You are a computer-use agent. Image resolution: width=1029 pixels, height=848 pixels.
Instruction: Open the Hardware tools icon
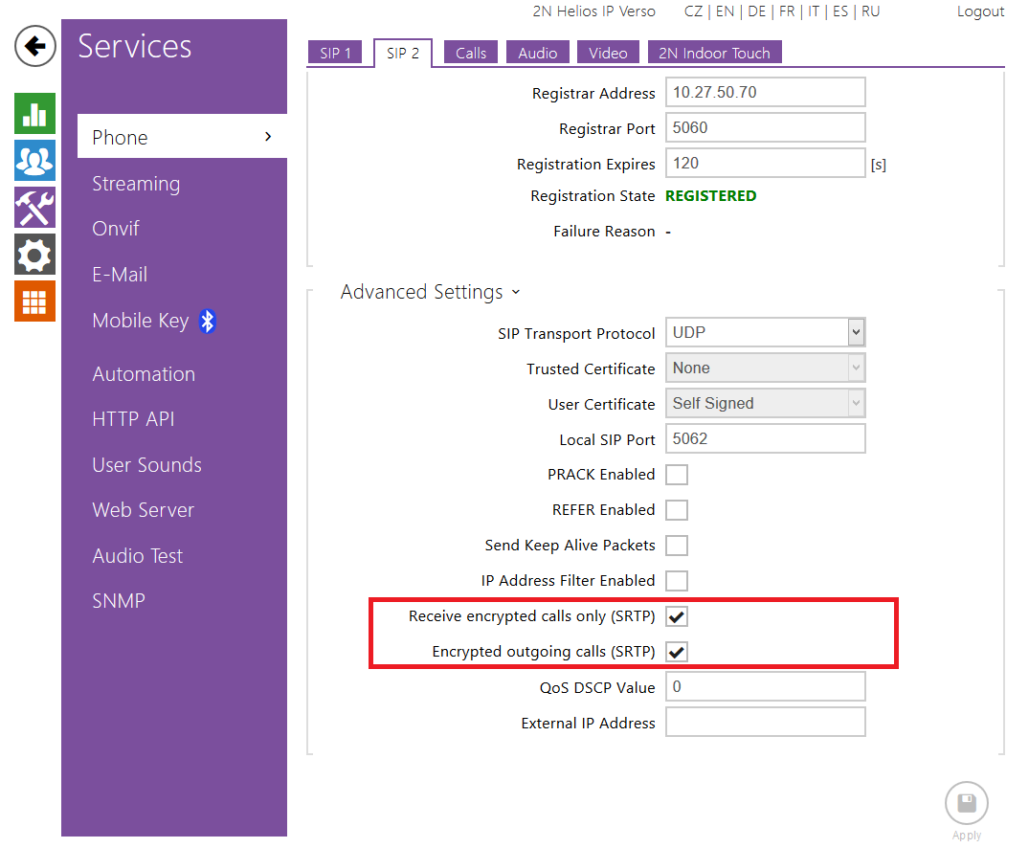pos(34,208)
